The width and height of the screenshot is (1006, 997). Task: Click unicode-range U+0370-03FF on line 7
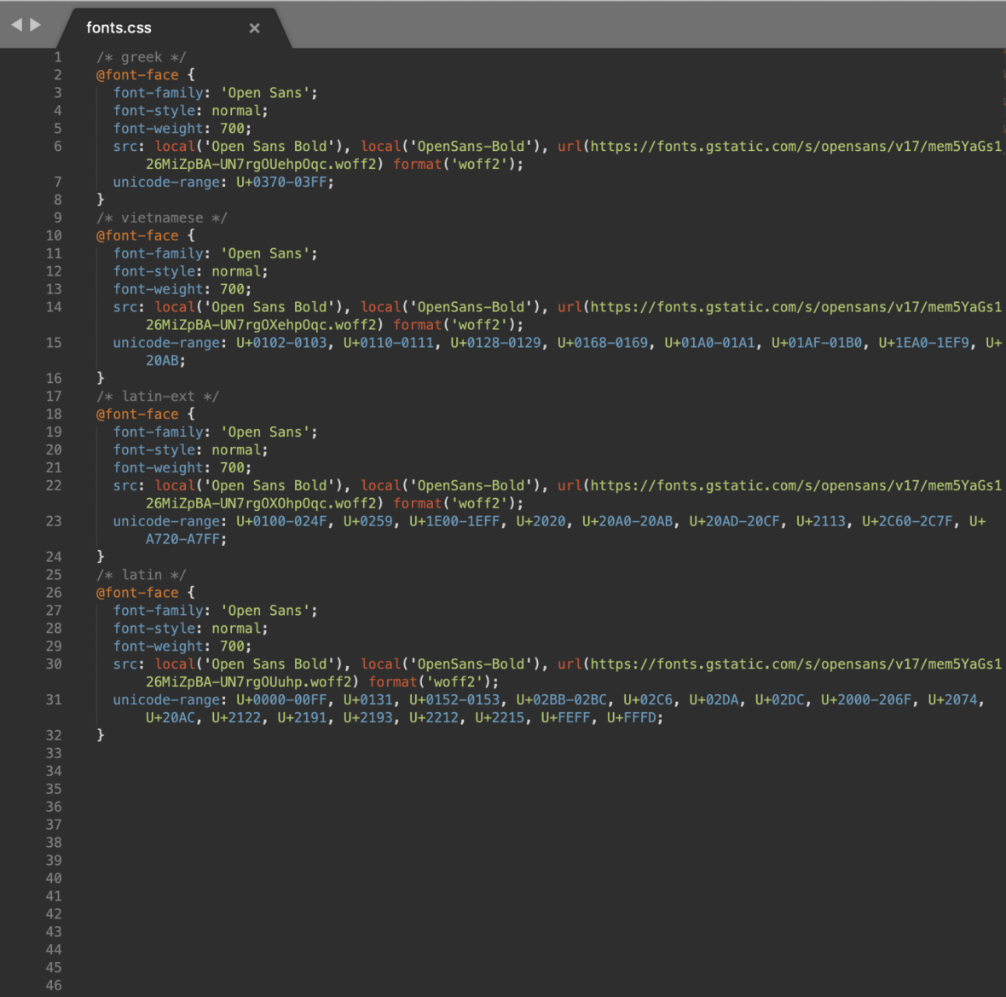pos(281,182)
